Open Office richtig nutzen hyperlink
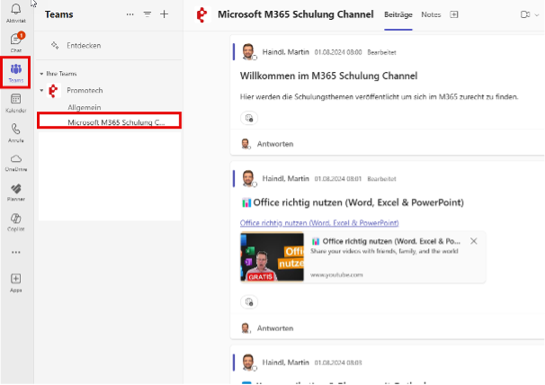Viewport: 545px width, 385px height. tap(319, 223)
